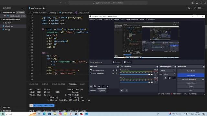Enable Stüdyo Modu in OBS controls
The width and height of the screenshot is (207, 116).
tap(191, 83)
